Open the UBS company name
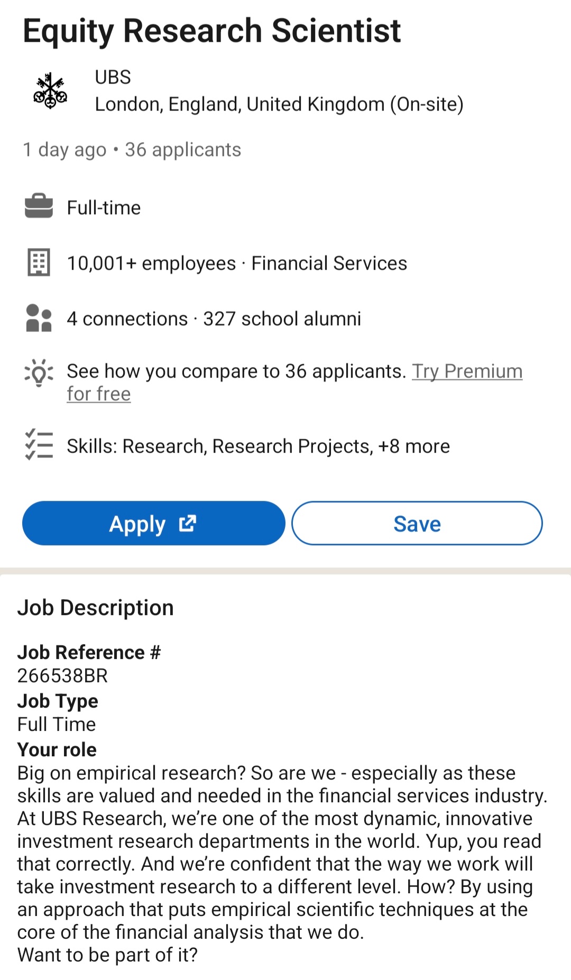This screenshot has height=980, width=571. coord(113,77)
